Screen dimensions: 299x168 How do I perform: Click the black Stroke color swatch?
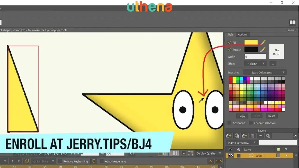tap(251, 50)
